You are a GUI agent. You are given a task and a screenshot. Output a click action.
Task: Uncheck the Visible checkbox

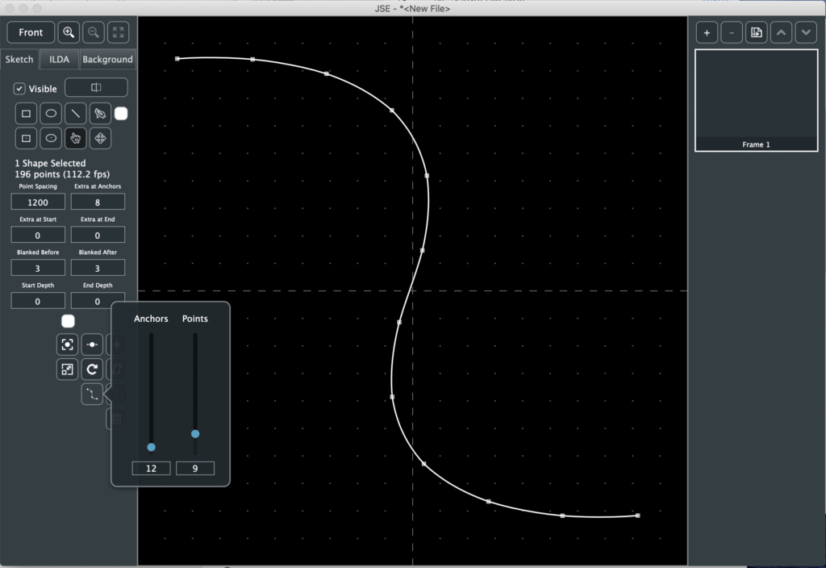click(x=19, y=89)
